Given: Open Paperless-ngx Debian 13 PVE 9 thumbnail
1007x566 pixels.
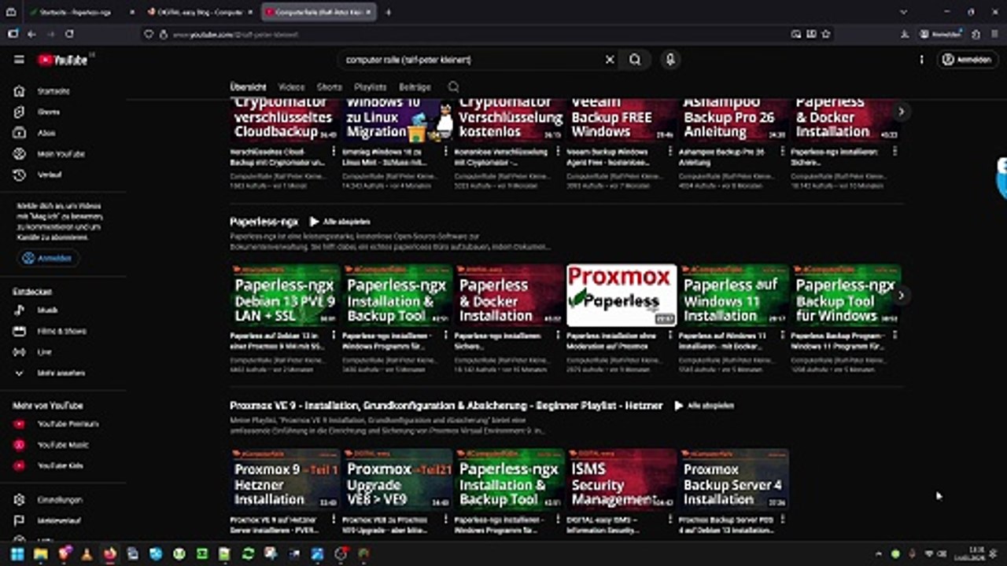Looking at the screenshot, I should tap(285, 296).
